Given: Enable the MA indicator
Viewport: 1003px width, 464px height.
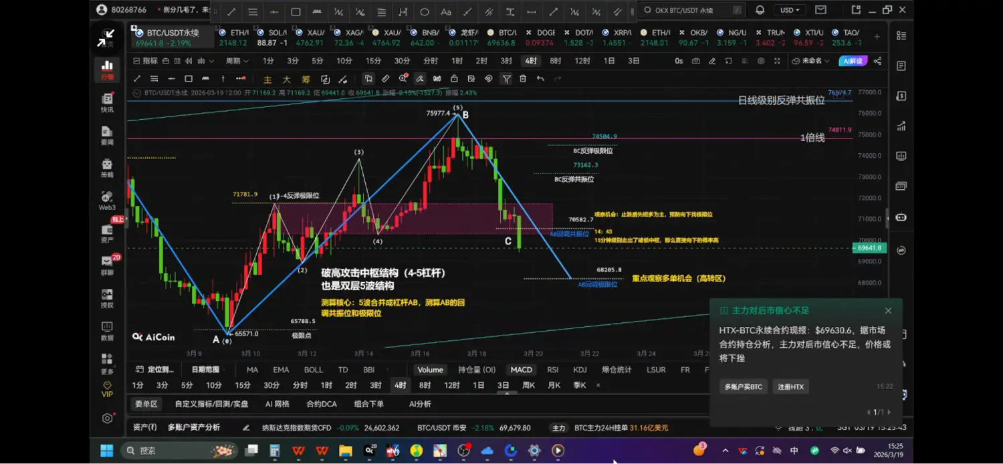Looking at the screenshot, I should [x=252, y=370].
